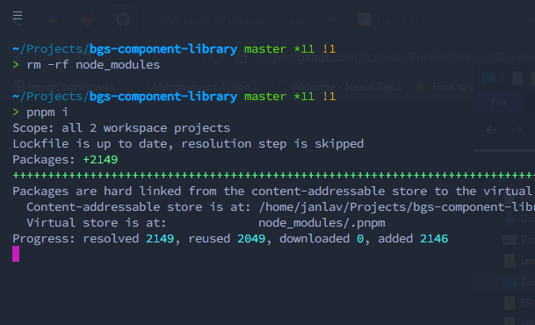Click the prompt path directly above 'pnpm i'

click(125, 97)
